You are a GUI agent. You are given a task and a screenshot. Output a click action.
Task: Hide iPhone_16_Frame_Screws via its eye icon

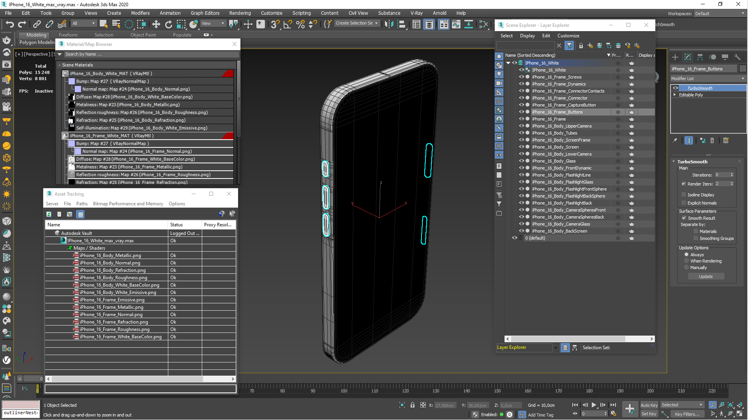pyautogui.click(x=521, y=77)
